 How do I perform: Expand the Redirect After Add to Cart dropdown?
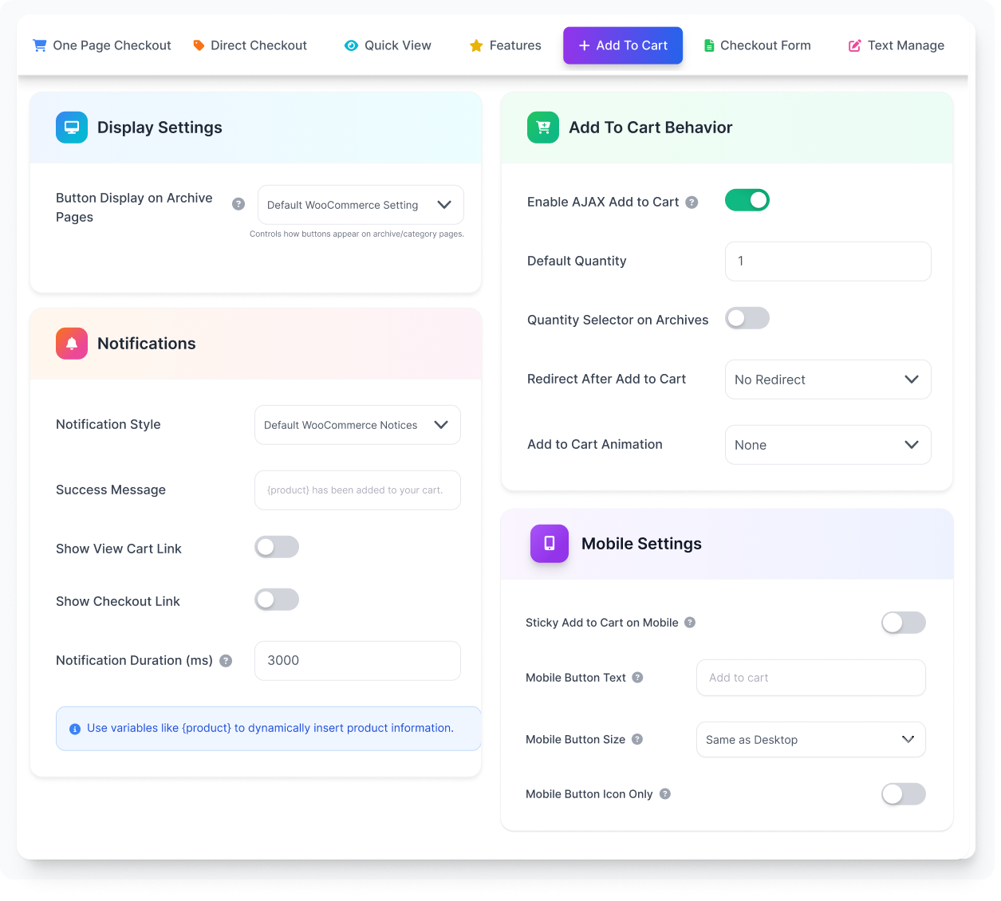[x=827, y=380]
